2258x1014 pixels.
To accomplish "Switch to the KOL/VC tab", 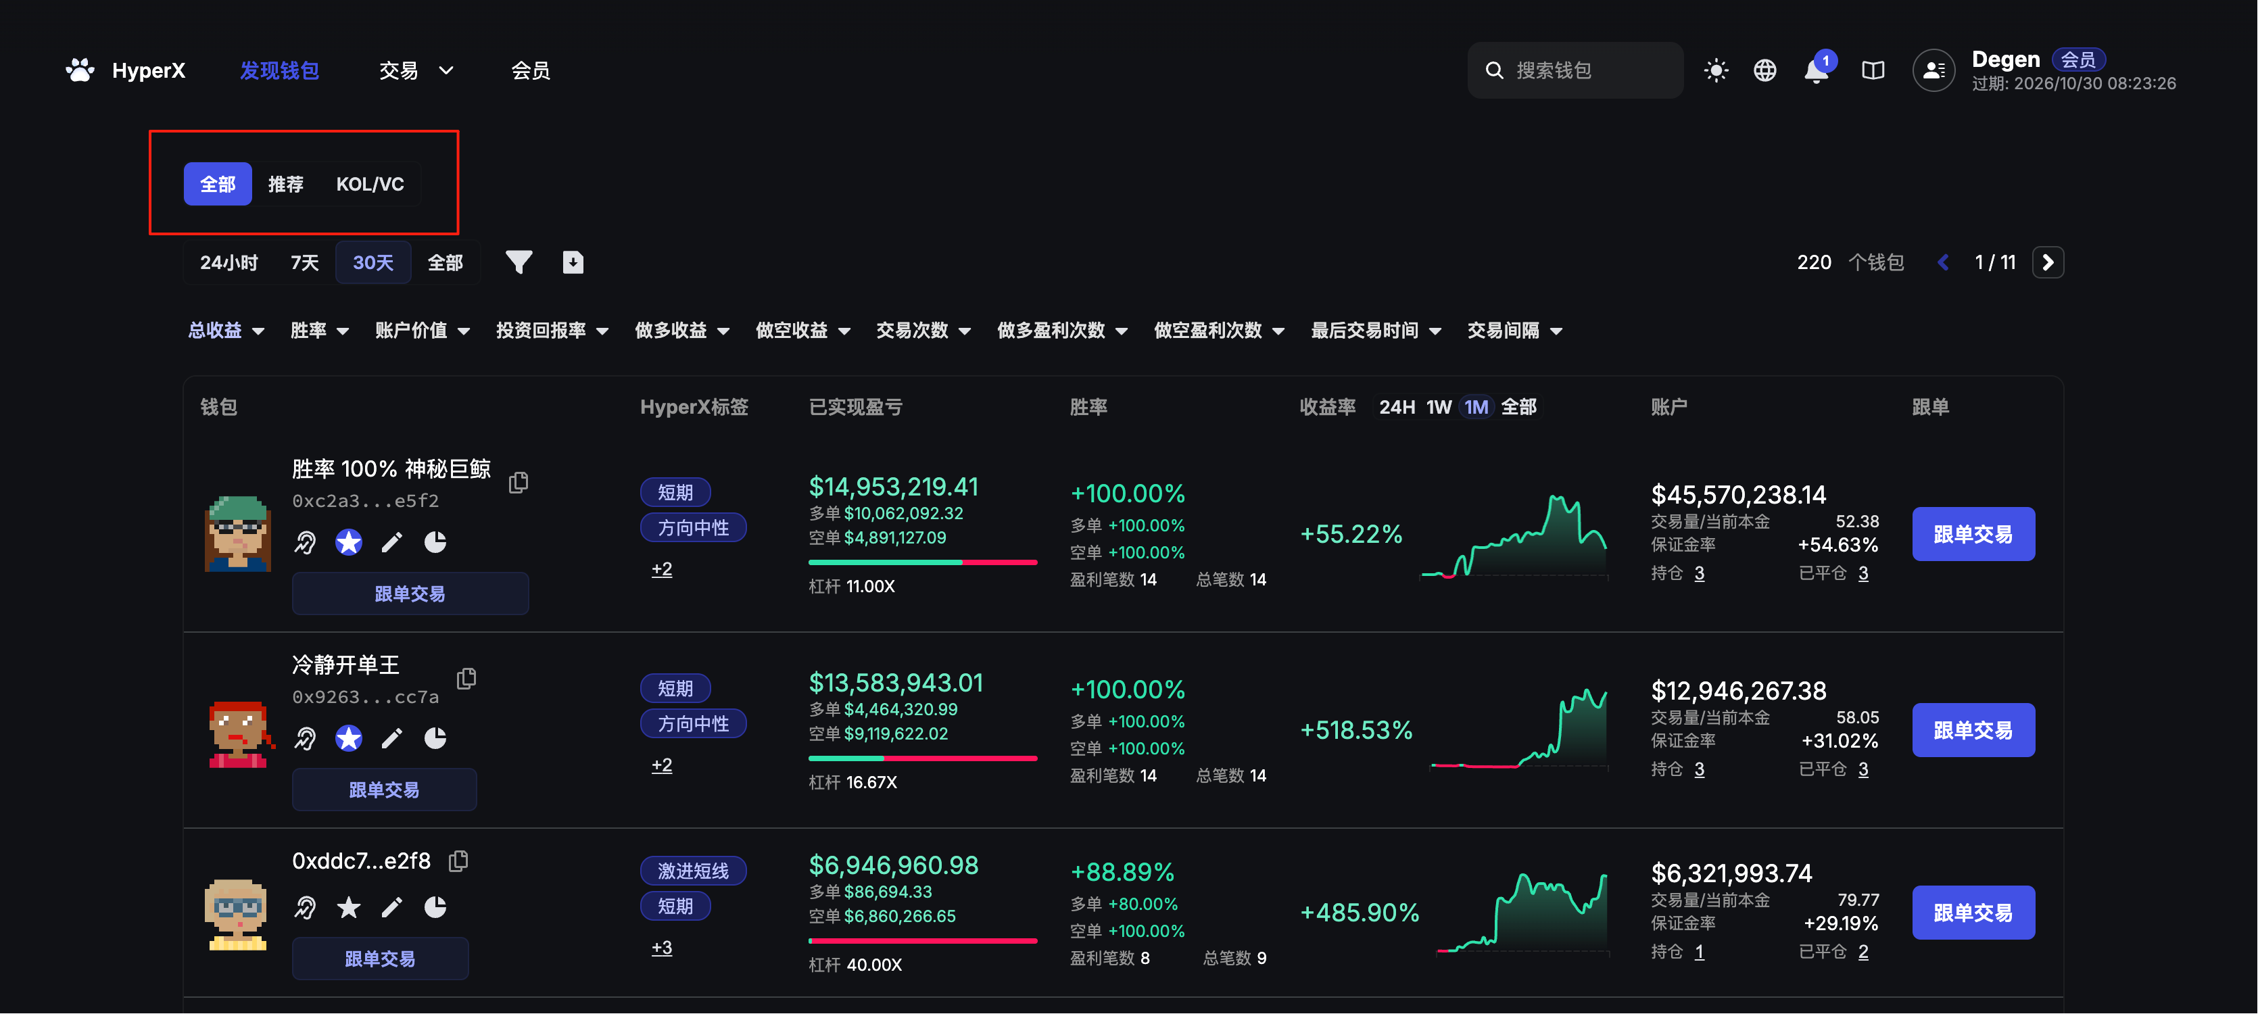I will (x=369, y=184).
